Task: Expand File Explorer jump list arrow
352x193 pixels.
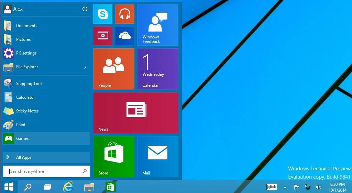Action: coord(85,67)
